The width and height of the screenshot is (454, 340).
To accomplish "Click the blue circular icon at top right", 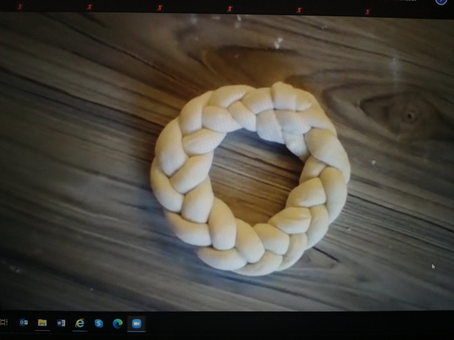I will pyautogui.click(x=441, y=1).
